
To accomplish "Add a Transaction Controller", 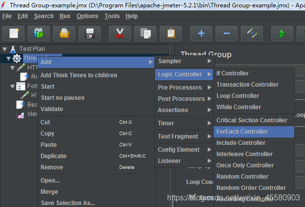I will pyautogui.click(x=254, y=85).
